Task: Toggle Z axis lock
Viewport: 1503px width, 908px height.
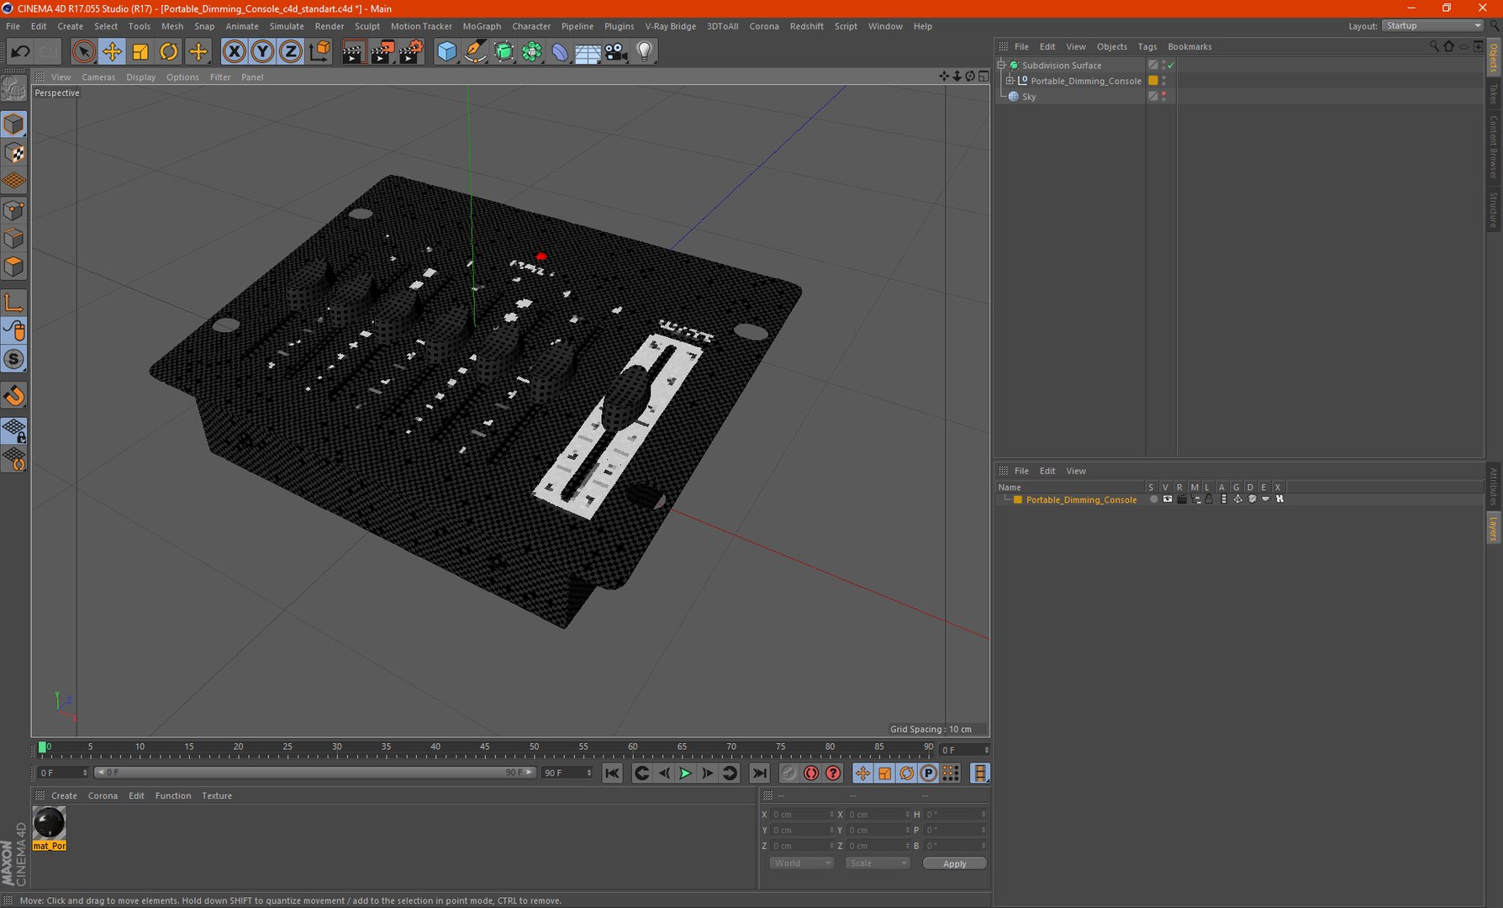Action: coord(291,52)
